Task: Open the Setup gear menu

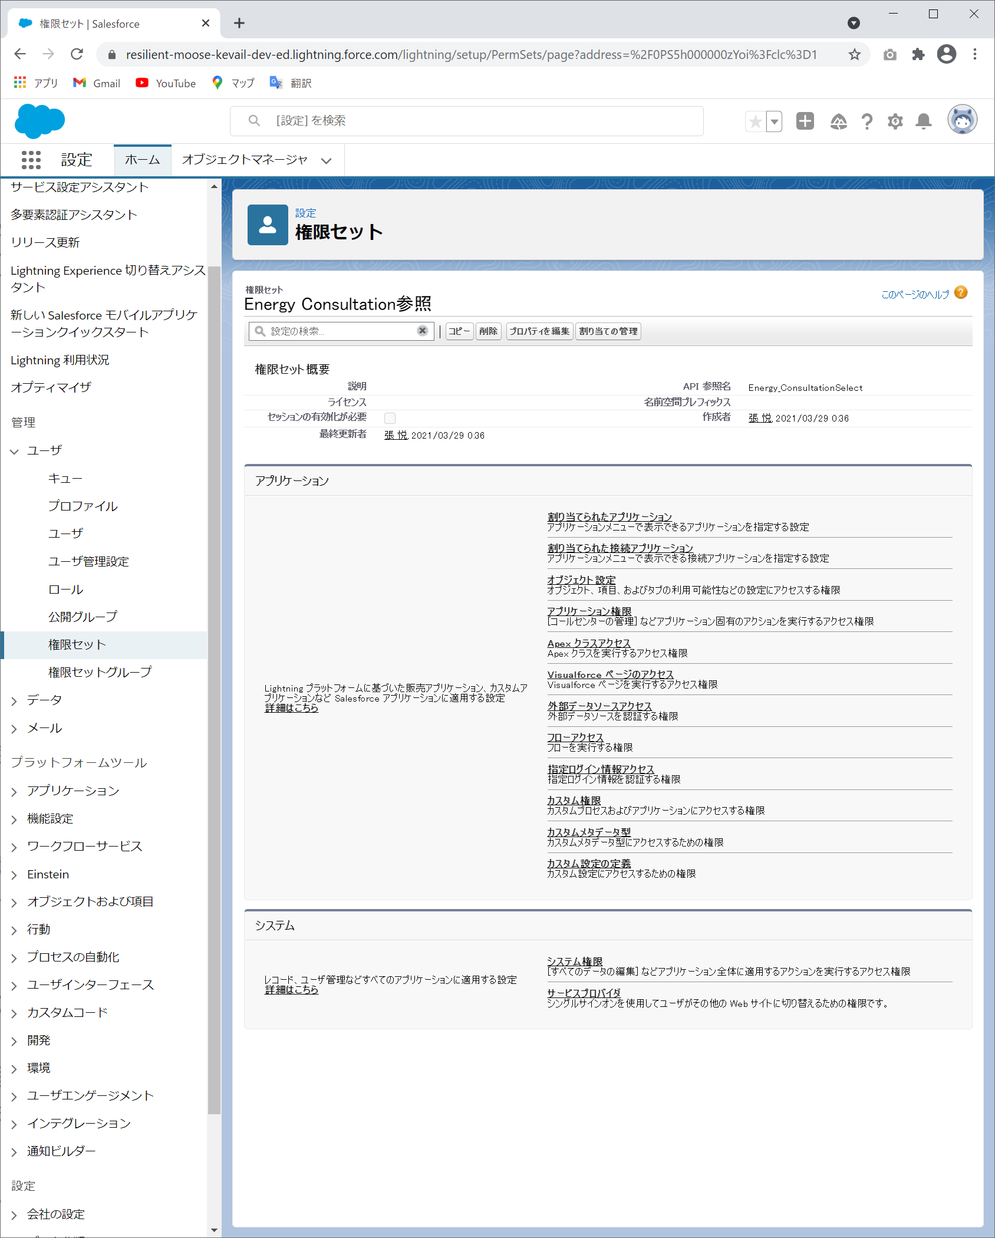Action: tap(895, 121)
